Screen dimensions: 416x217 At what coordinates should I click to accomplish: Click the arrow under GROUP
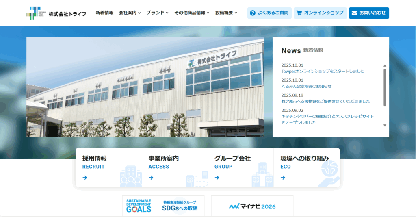217,178
